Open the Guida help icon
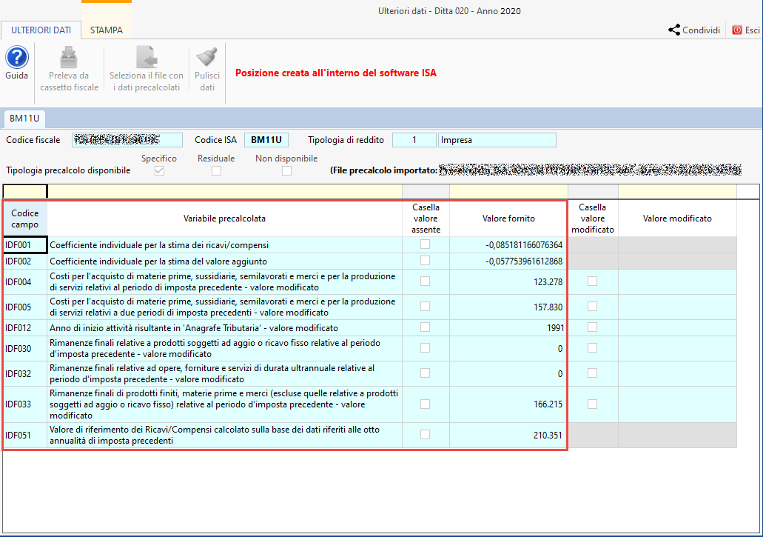The width and height of the screenshot is (763, 537). [x=17, y=58]
